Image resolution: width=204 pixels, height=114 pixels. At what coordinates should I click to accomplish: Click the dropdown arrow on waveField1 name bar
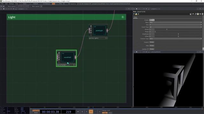click(75, 65)
